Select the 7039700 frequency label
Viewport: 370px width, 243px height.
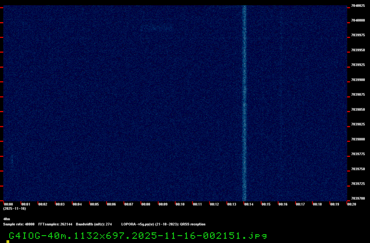click(358, 199)
